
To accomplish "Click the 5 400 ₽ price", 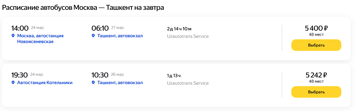I will 316,28.
